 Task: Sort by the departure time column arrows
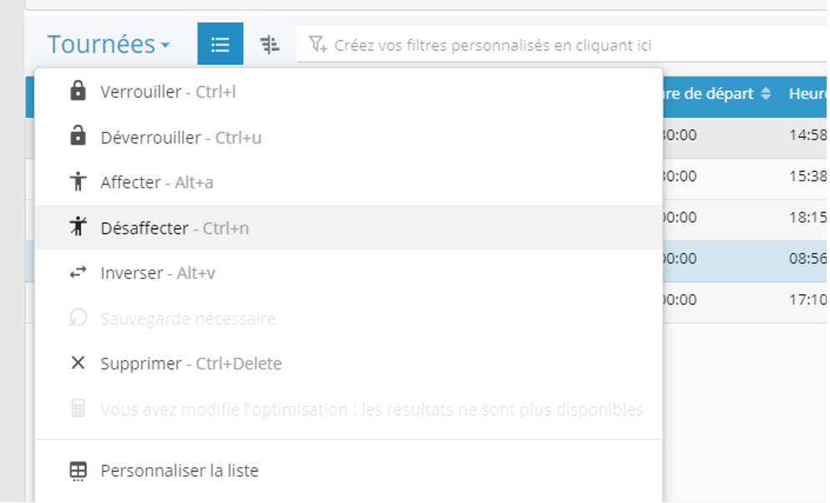pos(766,94)
